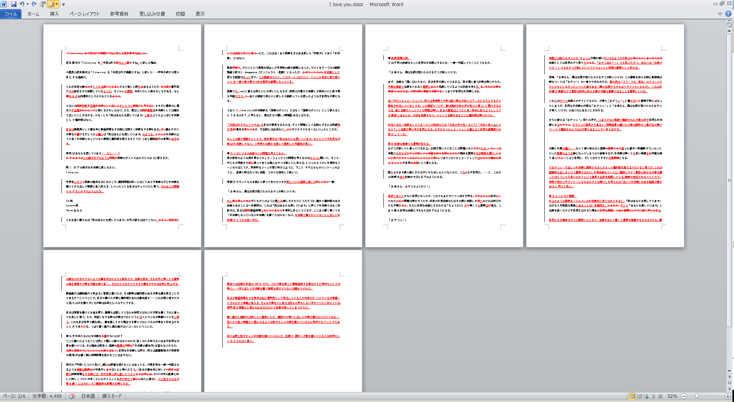Screen dimensions: 734x402
Task: Click the sixth and last page
Action: [283, 321]
